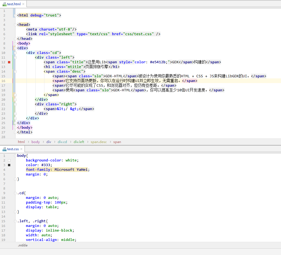Image resolution: width=281 pixels, height=255 pixels.
Task: Collapse the head tag fold marker
Action: (15, 25)
